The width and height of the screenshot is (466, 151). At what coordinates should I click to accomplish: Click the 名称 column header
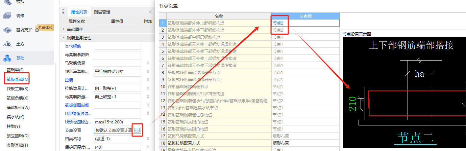tap(219, 16)
